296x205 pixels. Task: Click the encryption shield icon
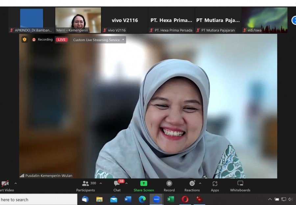point(25,40)
